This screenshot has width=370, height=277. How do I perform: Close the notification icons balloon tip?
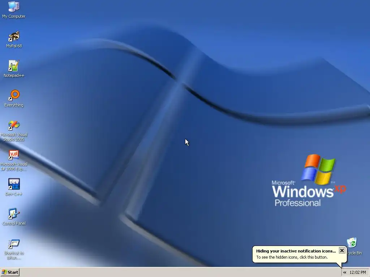342,250
